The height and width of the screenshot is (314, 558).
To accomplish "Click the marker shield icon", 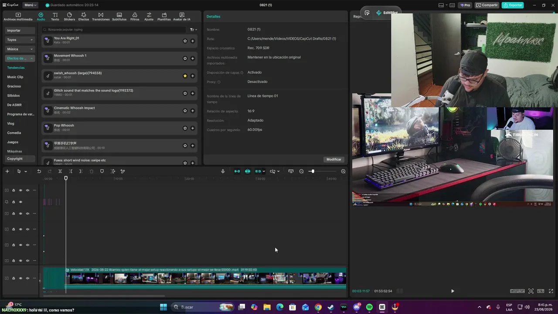I will [x=102, y=171].
